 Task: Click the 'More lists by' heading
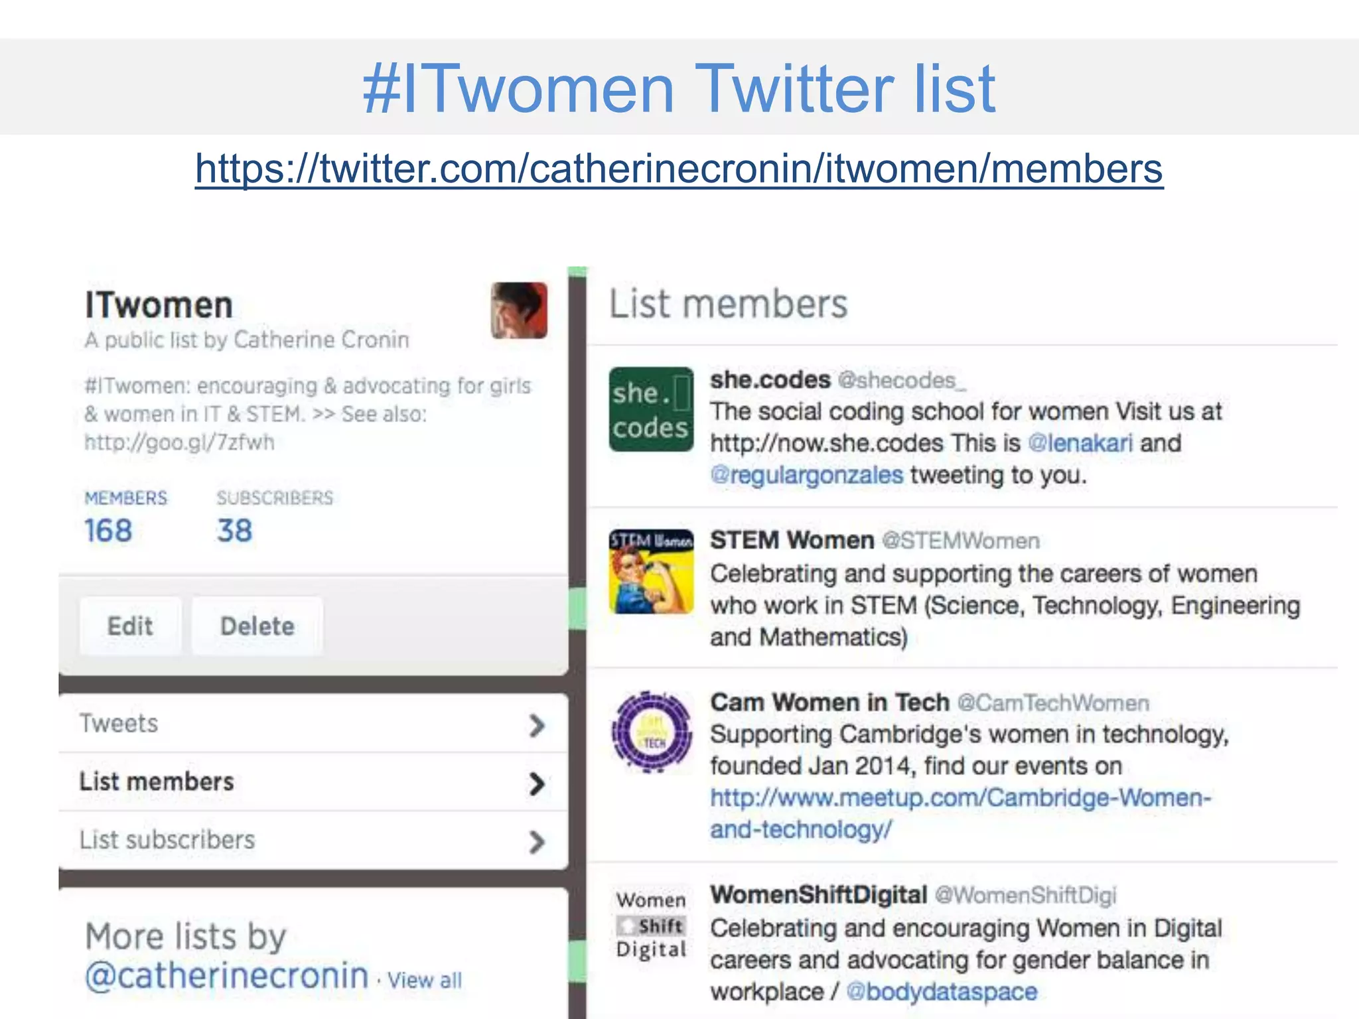coord(186,937)
